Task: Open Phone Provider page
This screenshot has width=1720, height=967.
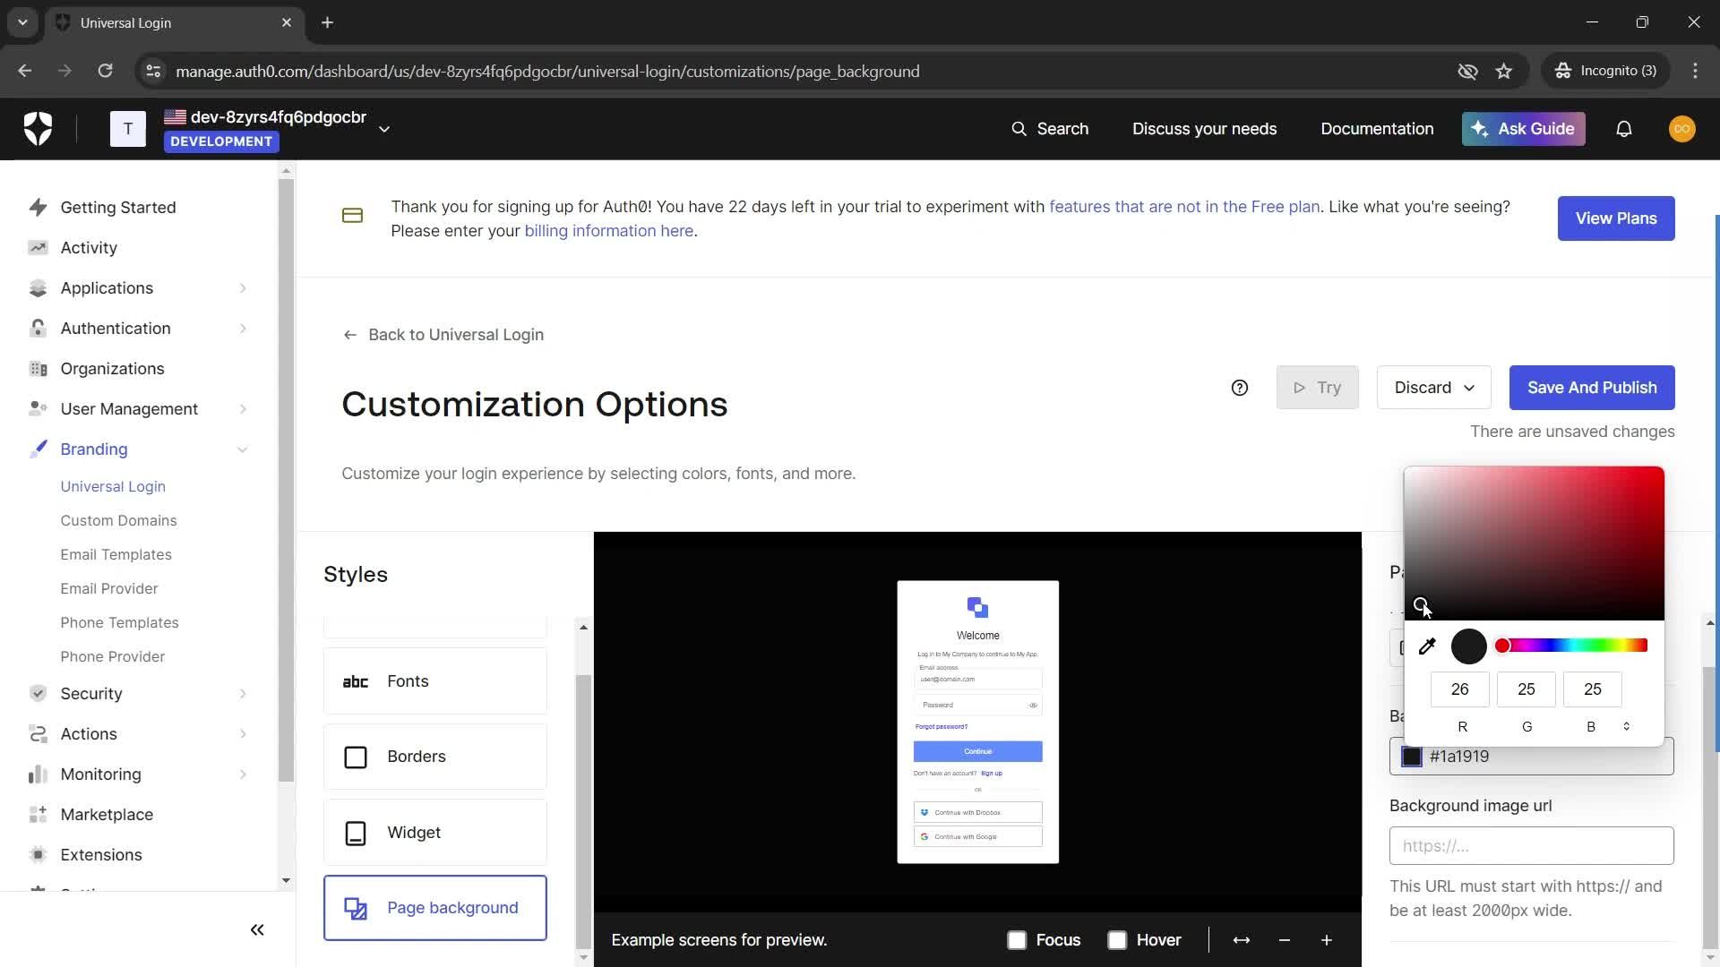Action: coord(113,656)
